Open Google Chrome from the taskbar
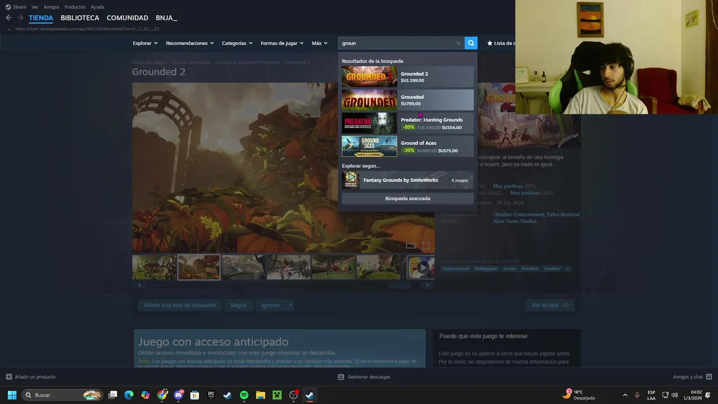This screenshot has height=404, width=718. (162, 395)
